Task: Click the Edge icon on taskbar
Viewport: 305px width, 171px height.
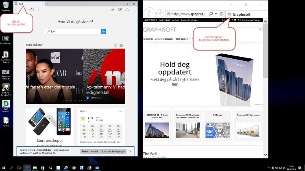Action: coord(27,168)
